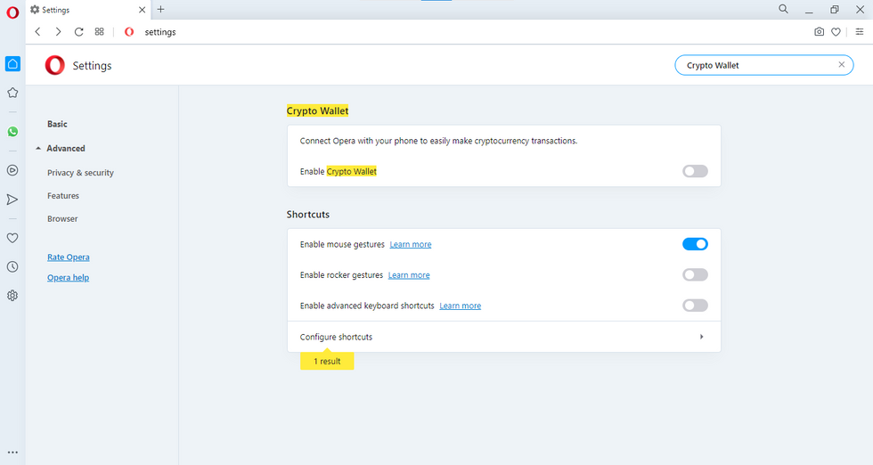Screen dimensions: 873x465
Task: Close the Settings tab
Action: coord(142,10)
